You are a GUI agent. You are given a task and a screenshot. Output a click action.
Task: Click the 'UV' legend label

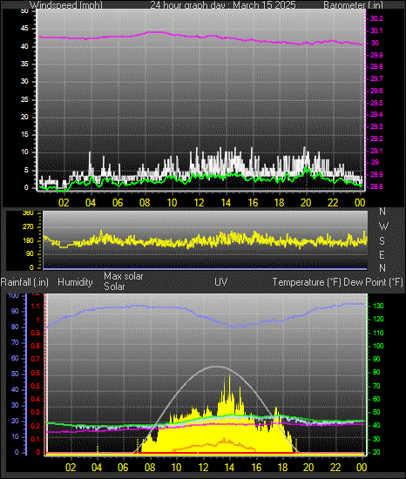221,281
